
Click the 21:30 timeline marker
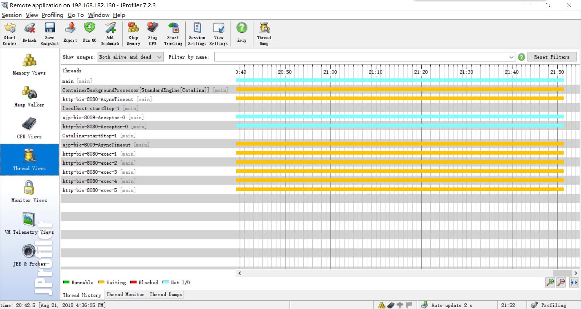coord(466,72)
